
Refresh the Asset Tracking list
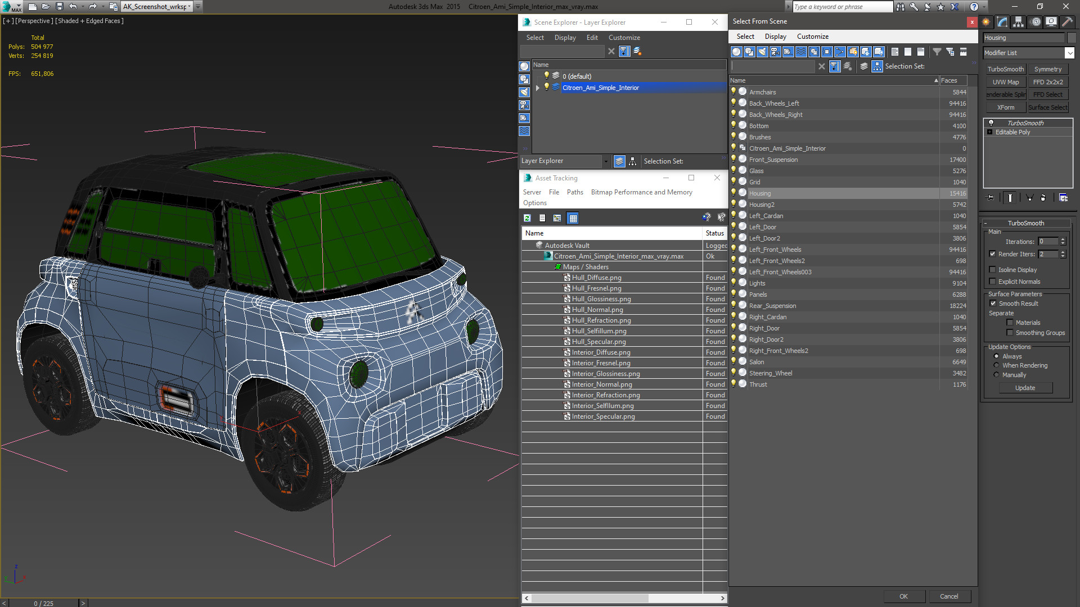tap(527, 218)
